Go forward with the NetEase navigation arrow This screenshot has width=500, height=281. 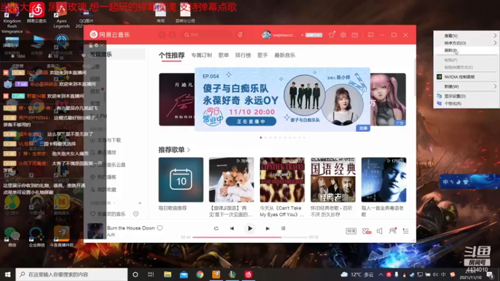[172, 35]
